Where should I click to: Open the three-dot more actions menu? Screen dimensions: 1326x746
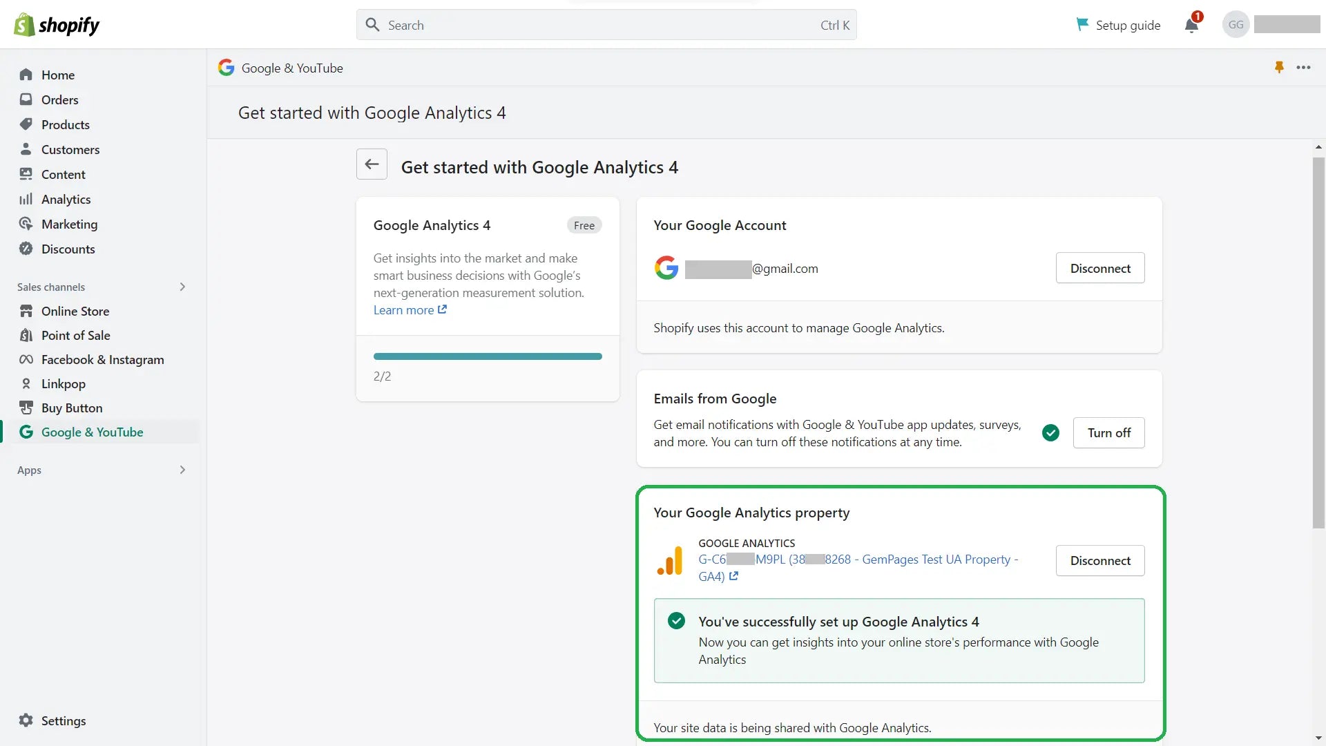(x=1303, y=67)
